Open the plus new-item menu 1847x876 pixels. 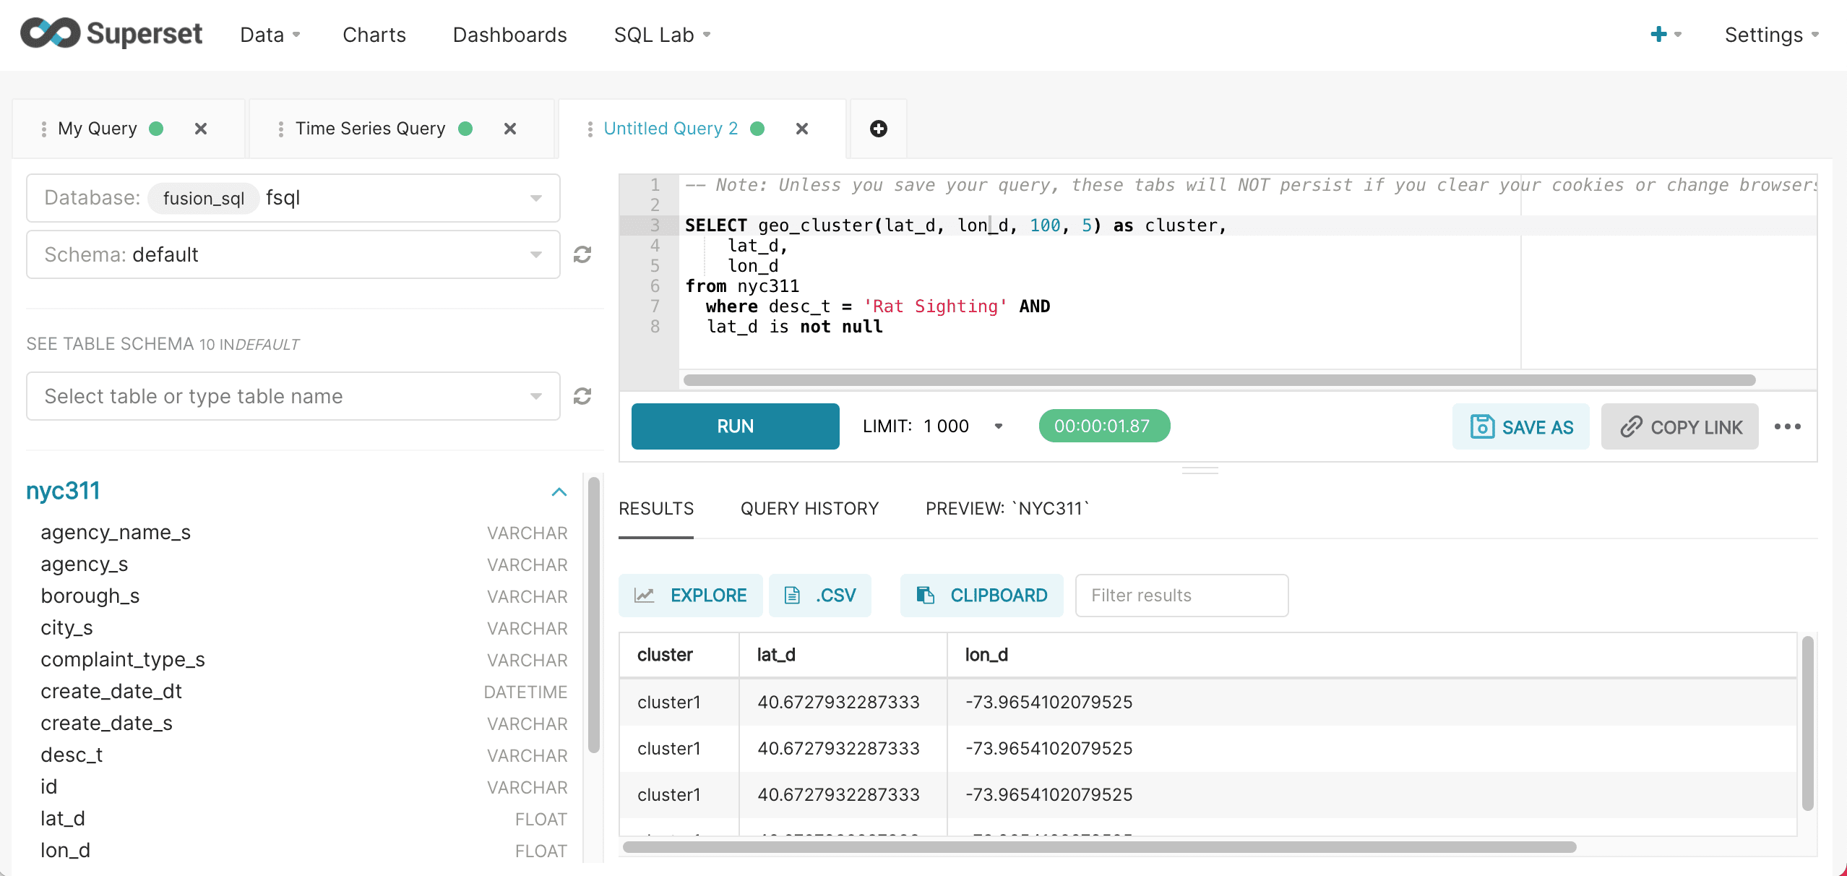[1666, 34]
